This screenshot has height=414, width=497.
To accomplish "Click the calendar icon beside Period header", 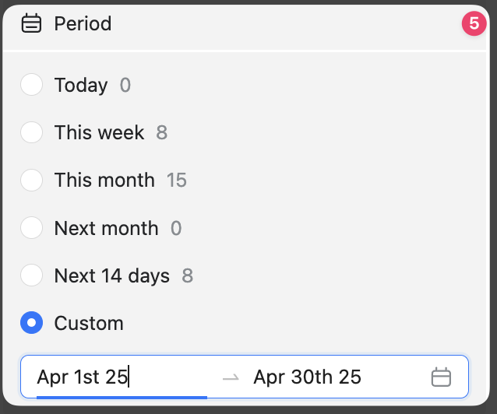I will (31, 24).
